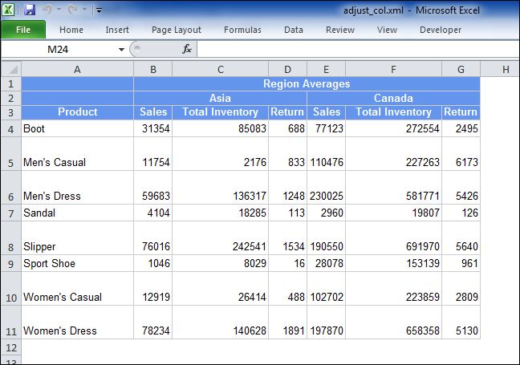
Task: Expand the Customize Quick Access Toolbar menu
Action: tap(99, 10)
